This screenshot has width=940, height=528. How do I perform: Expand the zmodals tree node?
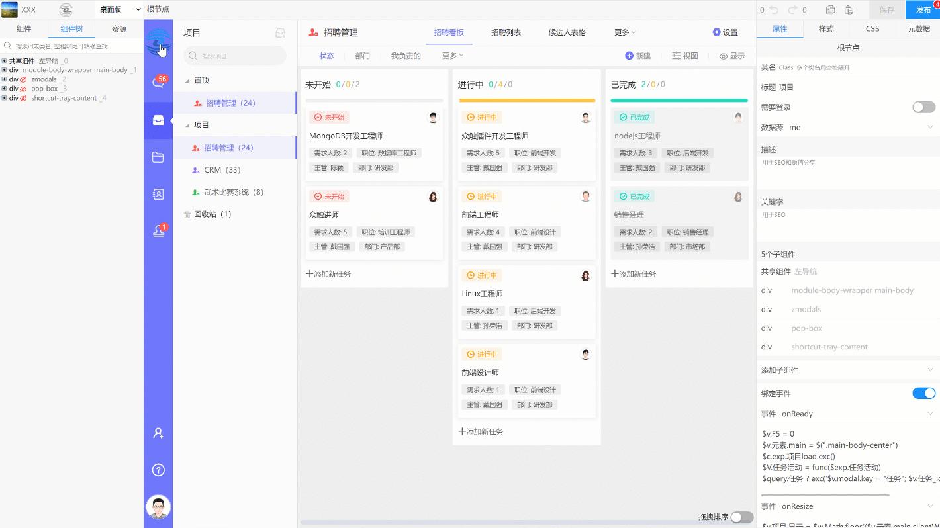click(x=4, y=79)
